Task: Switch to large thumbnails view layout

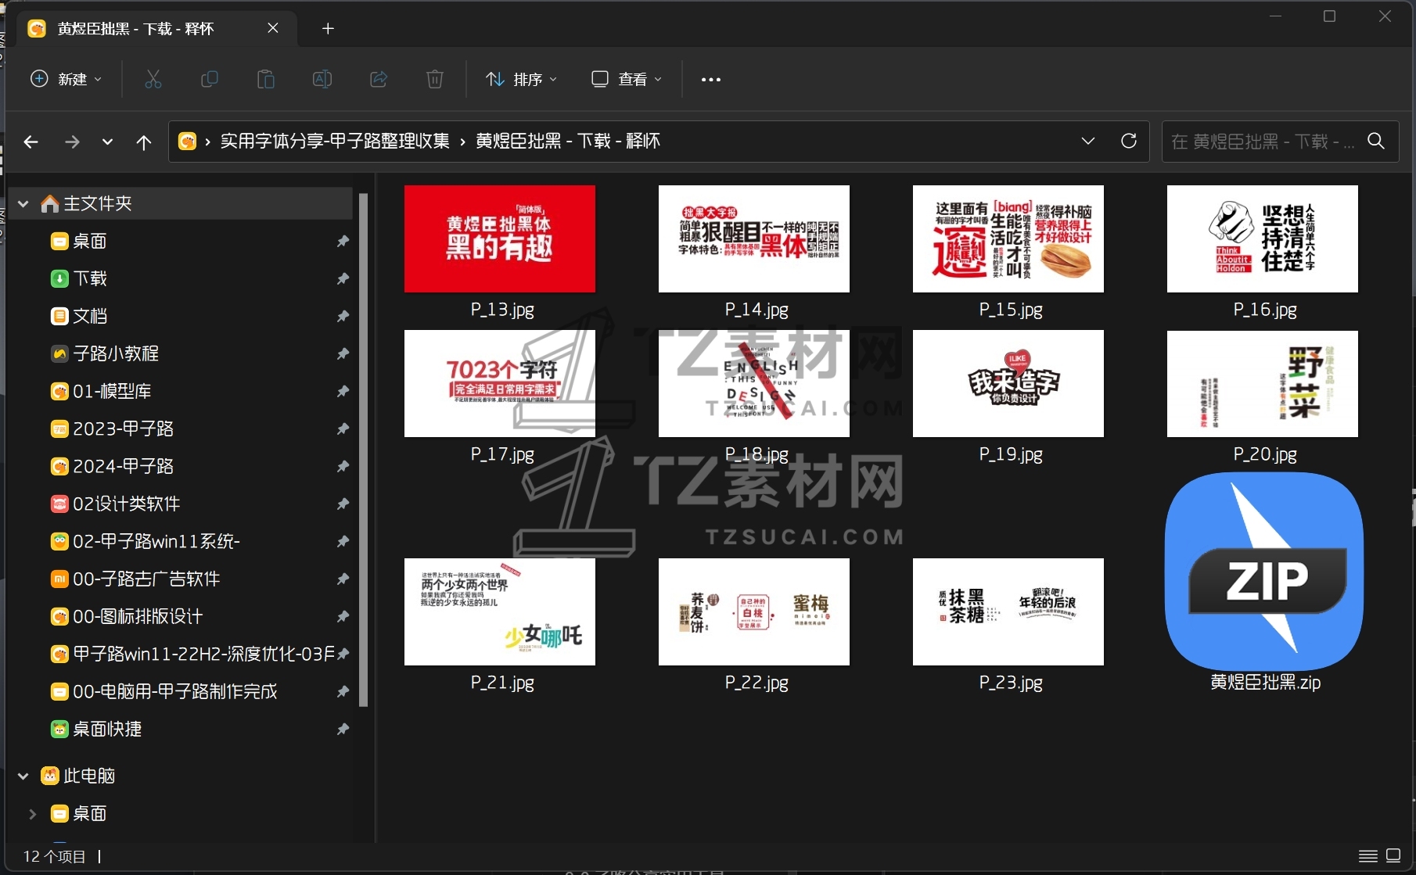Action: click(1393, 855)
